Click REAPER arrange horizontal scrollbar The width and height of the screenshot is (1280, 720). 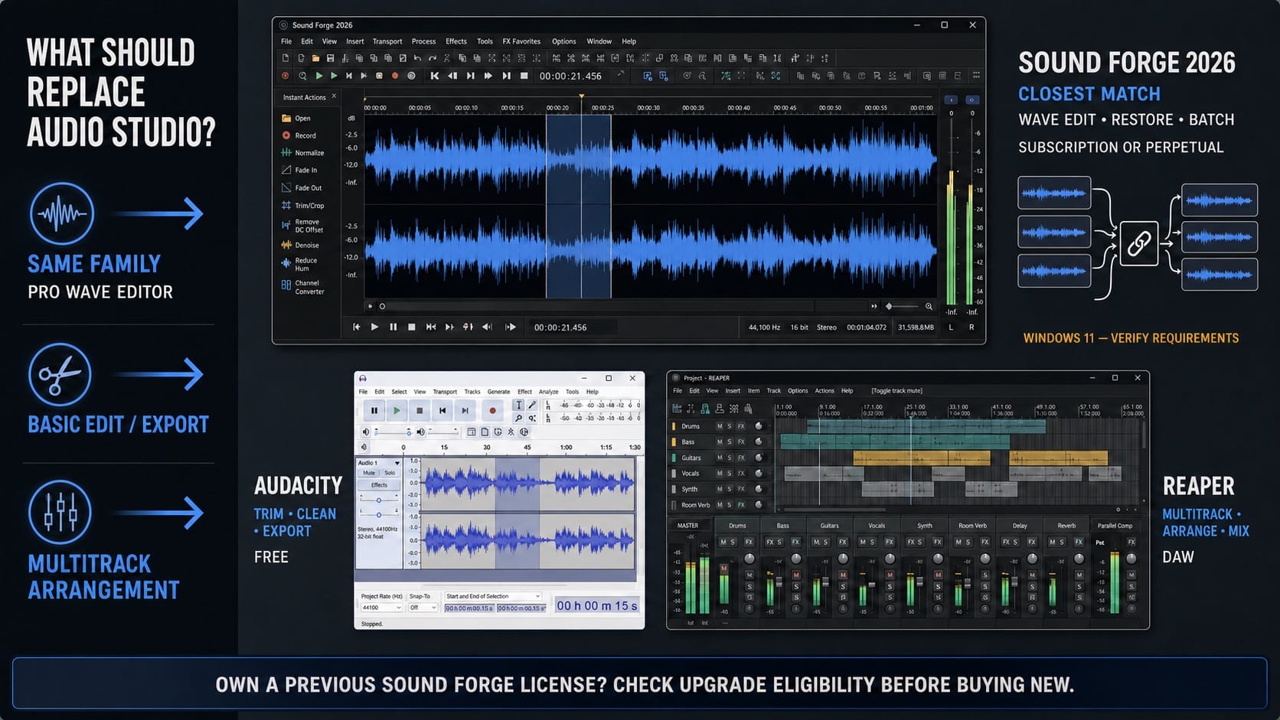pyautogui.click(x=834, y=510)
